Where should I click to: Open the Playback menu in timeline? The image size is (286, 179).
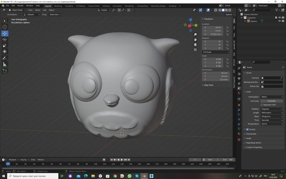13,159
